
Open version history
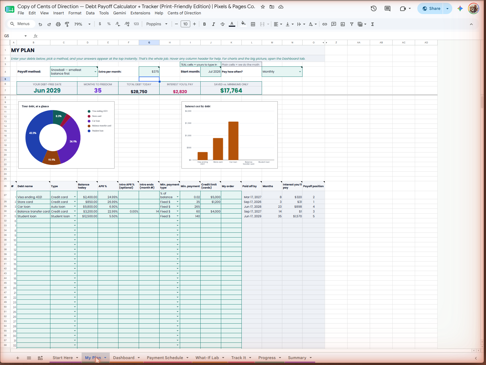374,8
